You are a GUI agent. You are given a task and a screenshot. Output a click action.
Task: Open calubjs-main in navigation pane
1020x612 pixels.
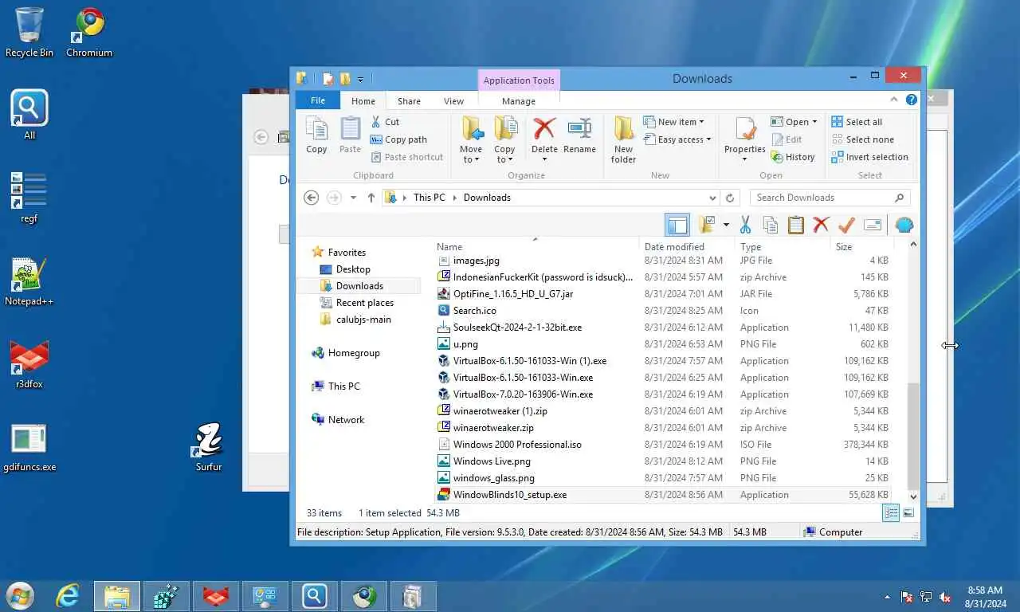coord(363,320)
